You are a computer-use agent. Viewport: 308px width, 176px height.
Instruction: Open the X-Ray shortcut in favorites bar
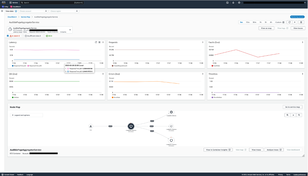(x=5, y=7)
